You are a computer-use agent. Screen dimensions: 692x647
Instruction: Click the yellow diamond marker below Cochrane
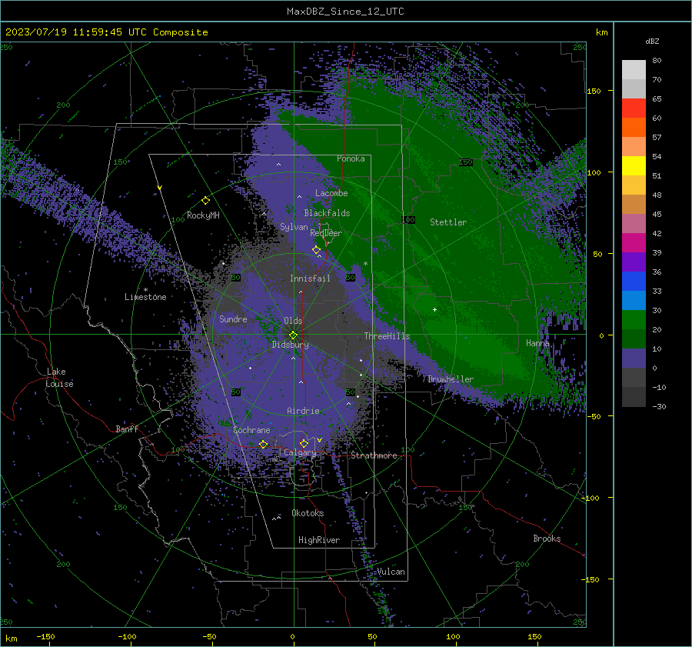click(263, 444)
